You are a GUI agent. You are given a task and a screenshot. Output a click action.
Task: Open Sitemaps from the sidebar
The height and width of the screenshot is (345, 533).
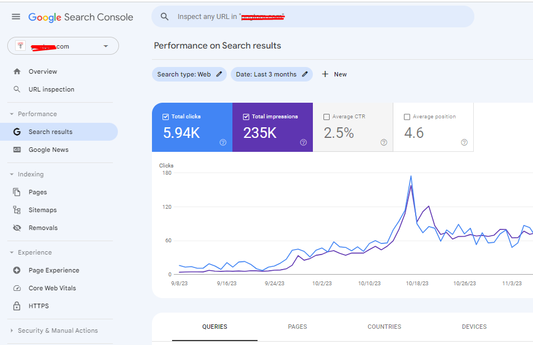tap(42, 210)
